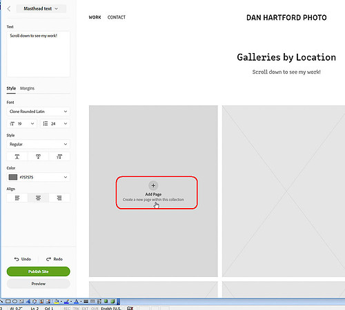Click inside the masthead Text input box
Viewport: 345px width, 310px height.
[x=38, y=54]
